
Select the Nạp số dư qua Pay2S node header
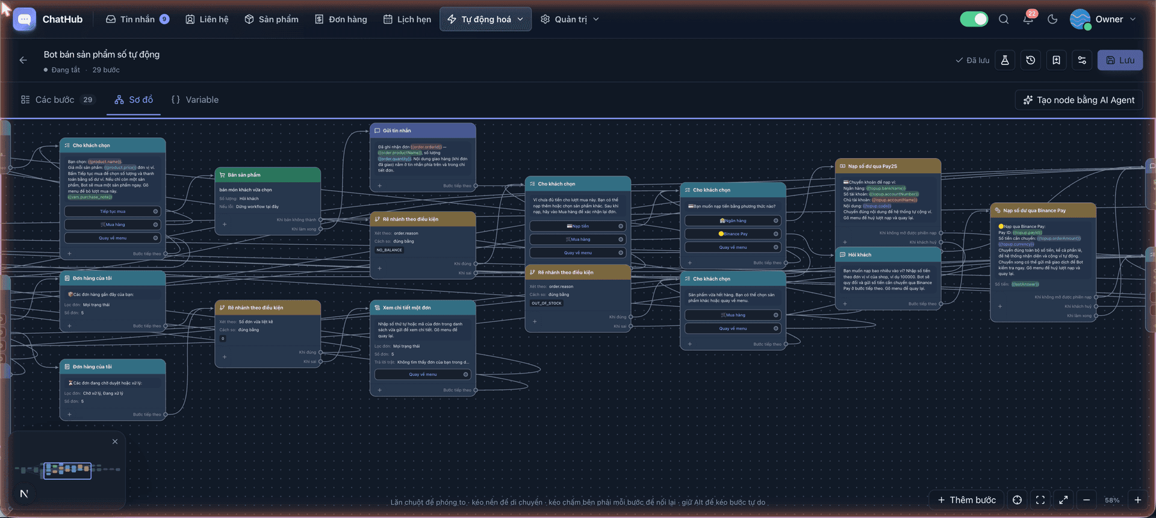888,166
